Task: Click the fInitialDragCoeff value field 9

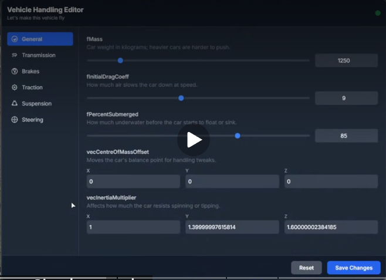Action: [x=346, y=98]
